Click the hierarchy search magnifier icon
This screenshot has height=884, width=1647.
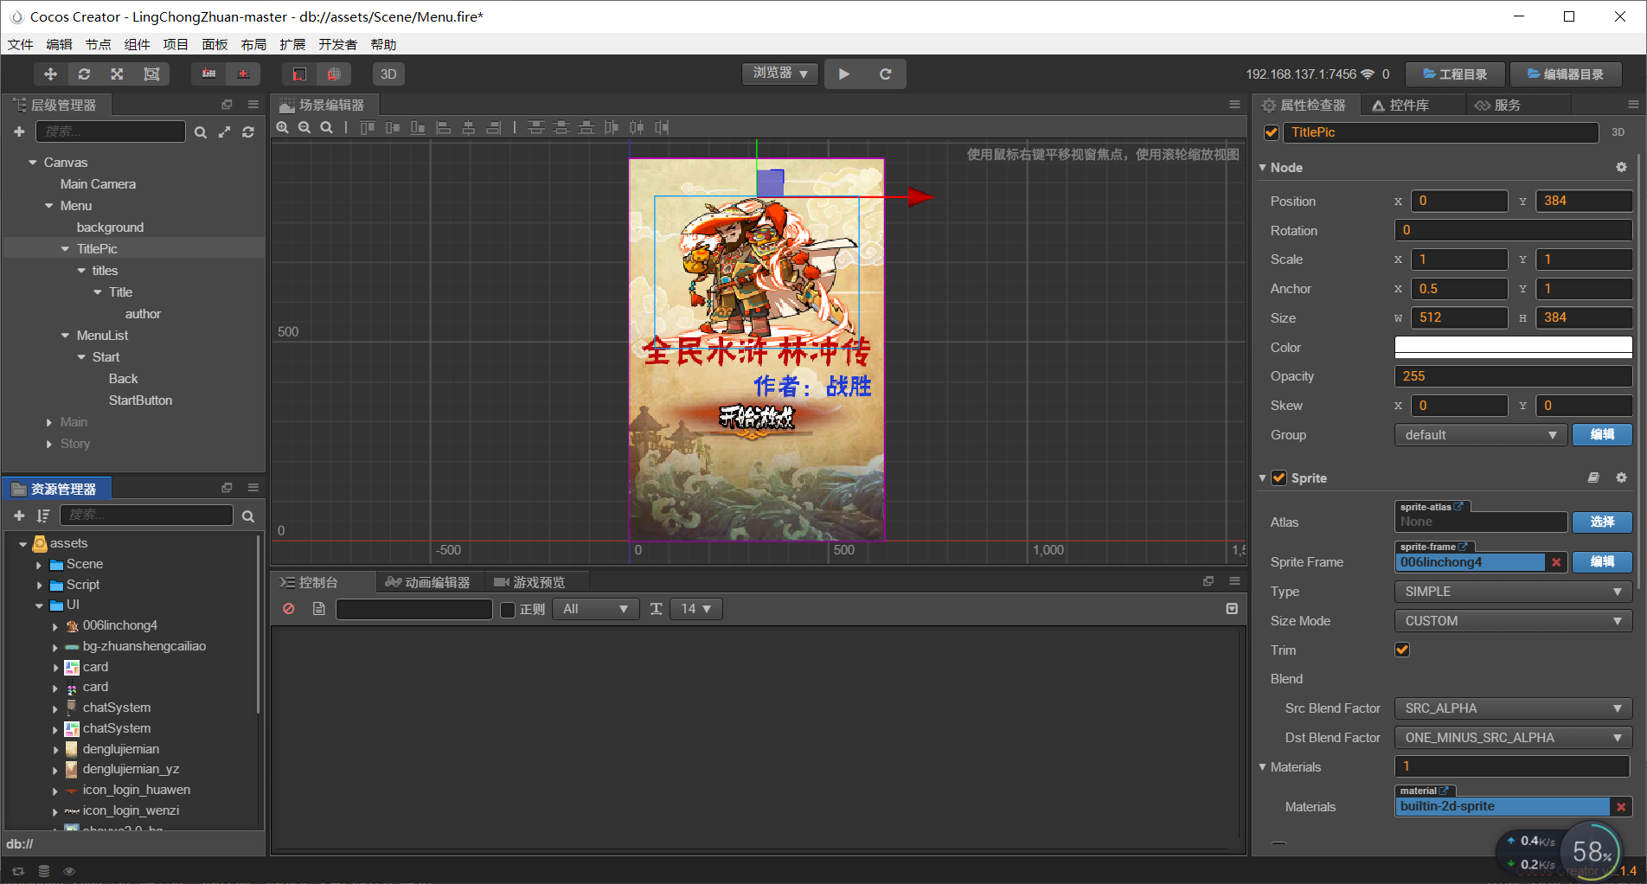(x=201, y=132)
